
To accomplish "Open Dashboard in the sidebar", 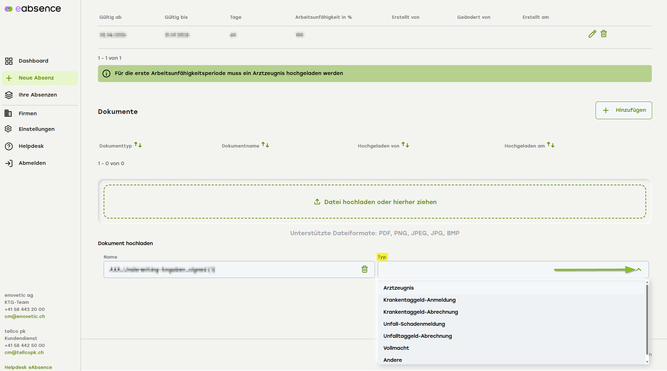I will (x=33, y=61).
